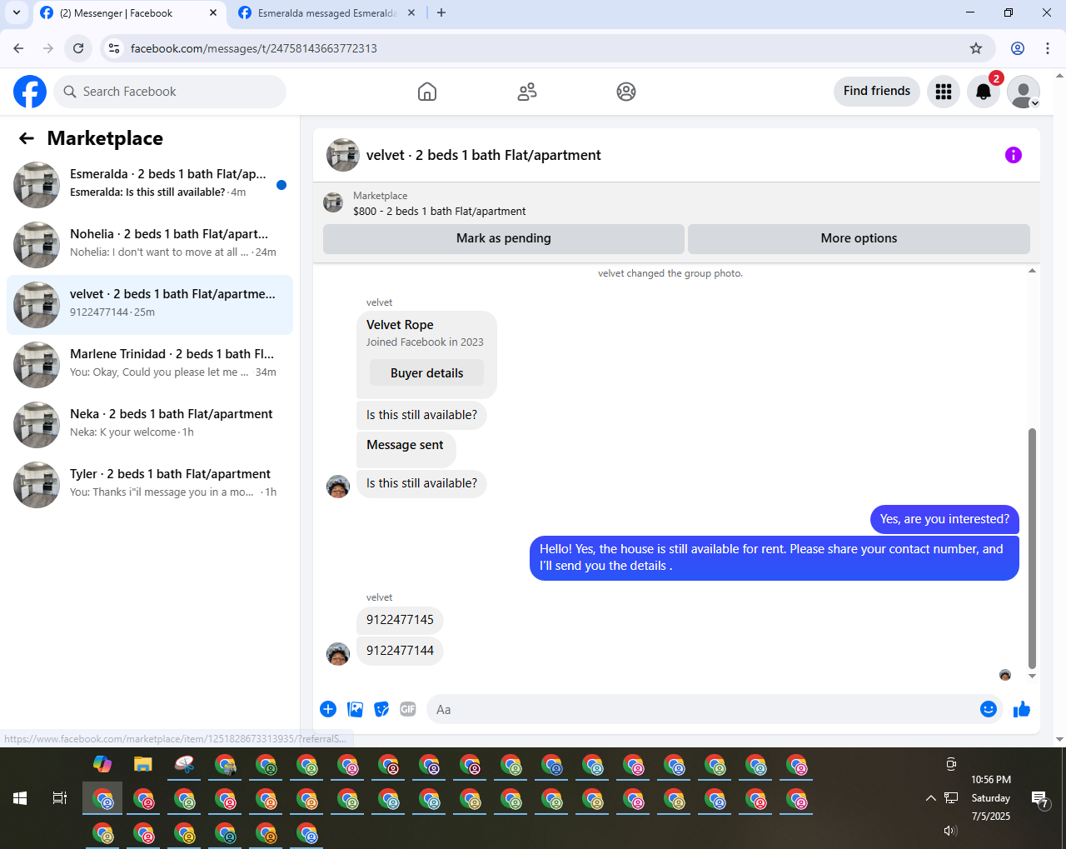Open the Tyler conversation

click(150, 485)
